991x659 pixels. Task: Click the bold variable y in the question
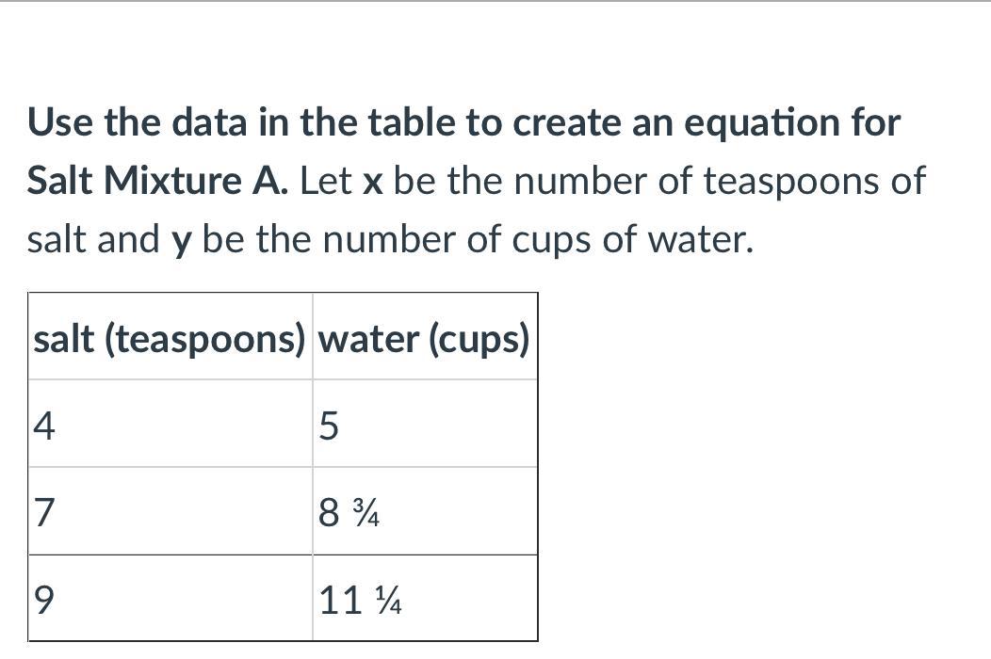click(x=181, y=240)
